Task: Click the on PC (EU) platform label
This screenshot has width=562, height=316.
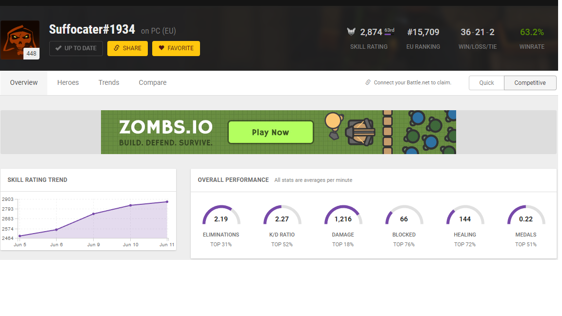Action: (x=159, y=31)
